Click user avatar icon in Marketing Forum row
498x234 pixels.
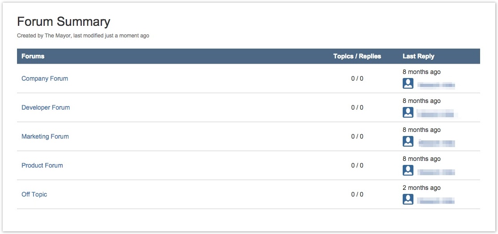408,141
